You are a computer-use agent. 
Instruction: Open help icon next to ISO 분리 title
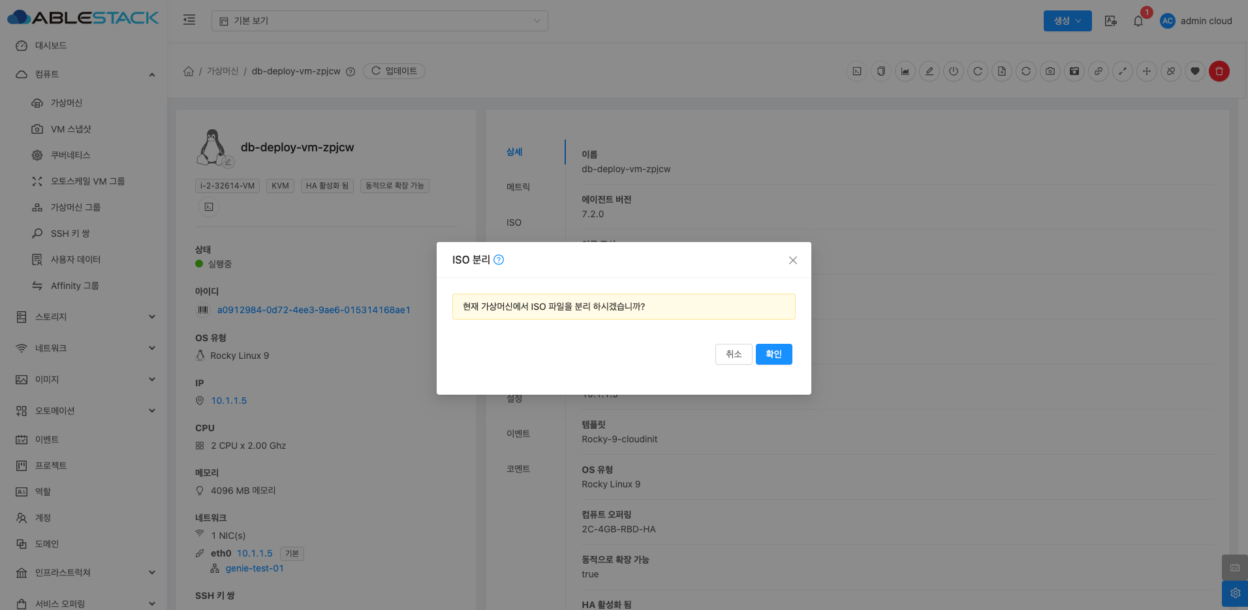tap(499, 260)
